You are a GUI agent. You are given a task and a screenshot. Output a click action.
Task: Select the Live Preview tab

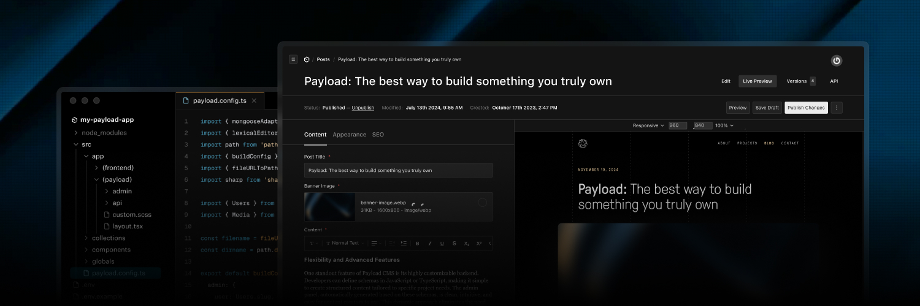tap(757, 81)
